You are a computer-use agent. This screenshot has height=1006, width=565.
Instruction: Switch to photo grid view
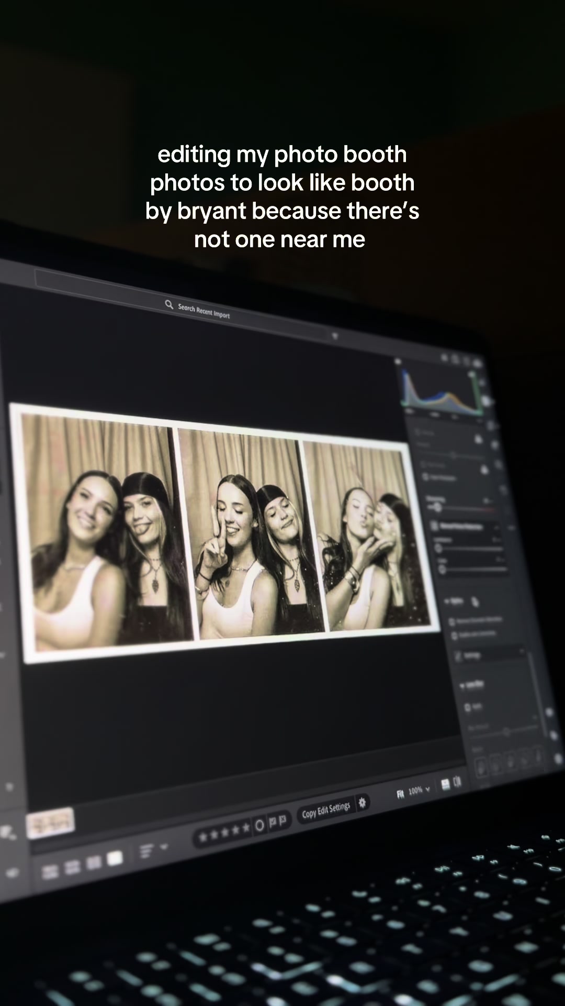click(51, 871)
